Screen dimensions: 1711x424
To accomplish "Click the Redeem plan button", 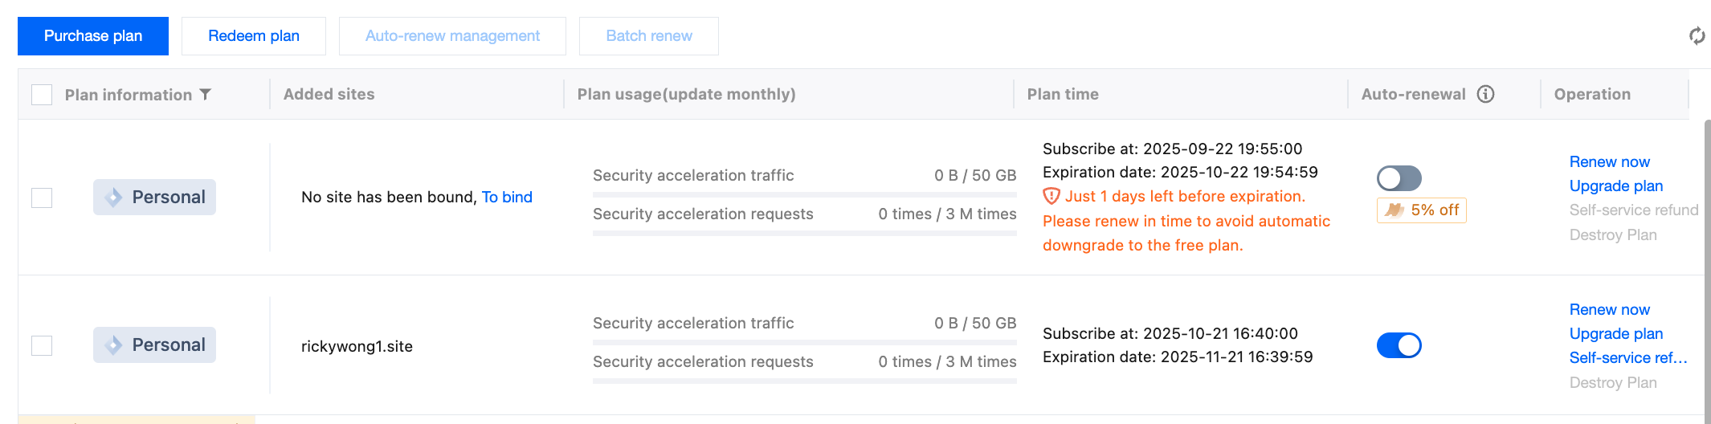I will click(x=254, y=36).
